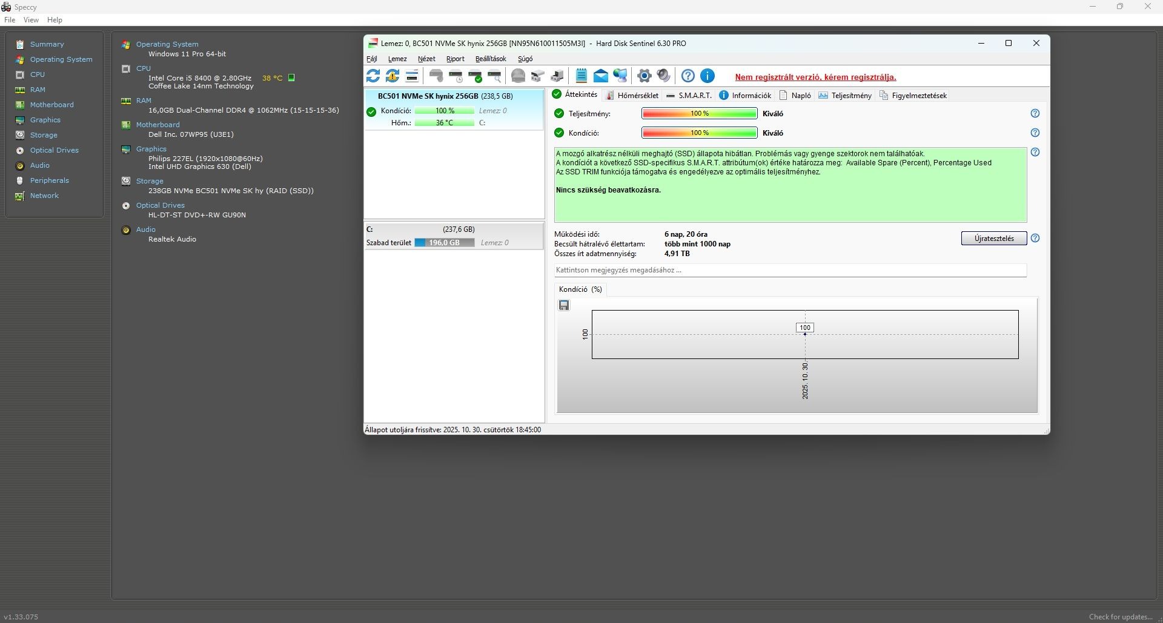Click the 38 °C CPU temperature in Speccy

click(x=273, y=78)
